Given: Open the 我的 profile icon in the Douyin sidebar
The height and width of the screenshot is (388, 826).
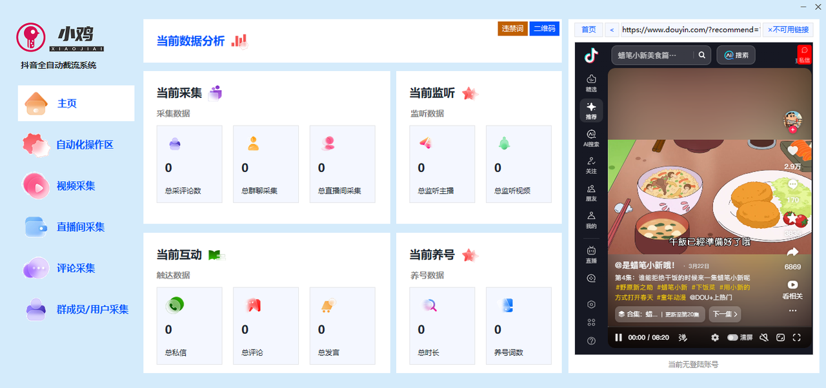Looking at the screenshot, I should [590, 220].
